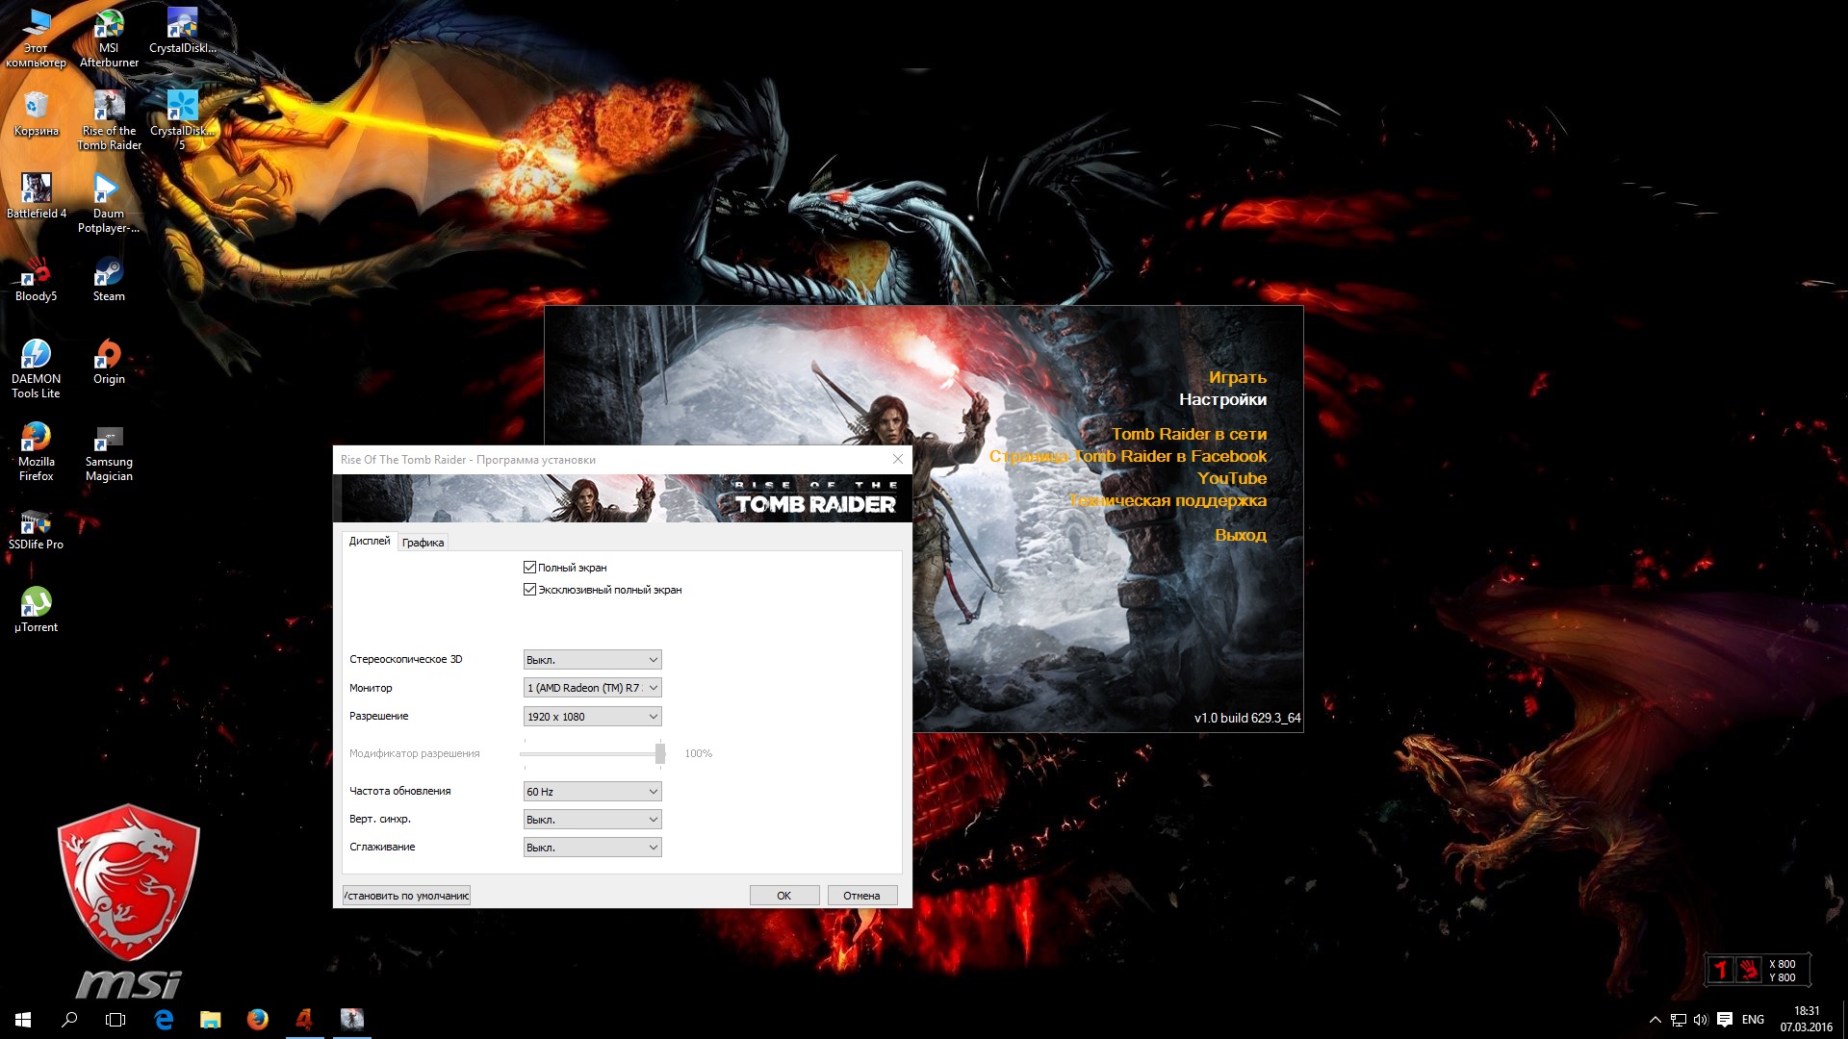
Task: Expand the Стереоскопическое 3D dropdown
Action: 592,660
